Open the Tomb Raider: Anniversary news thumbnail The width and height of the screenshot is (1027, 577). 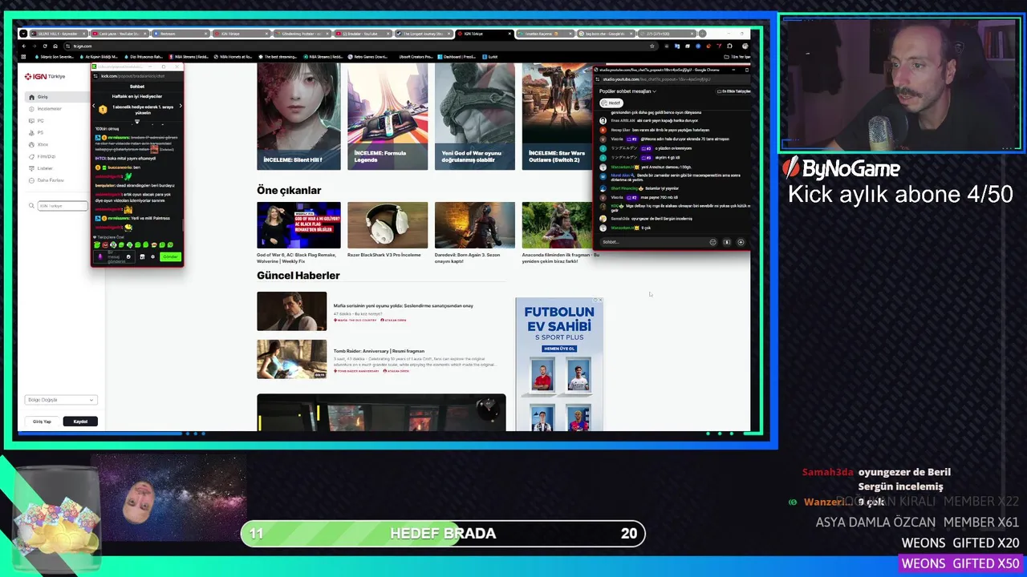(291, 359)
